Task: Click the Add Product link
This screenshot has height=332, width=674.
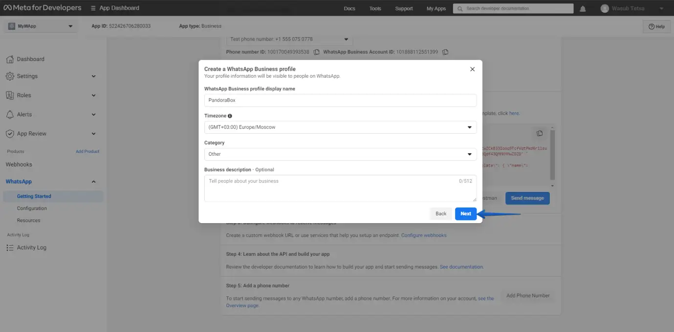Action: click(x=87, y=151)
